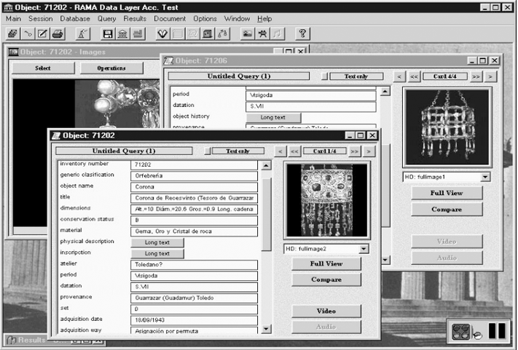Viewport: 518px width, 350px height.
Task: Click the Object: 71202 window title icon
Action: pos(57,135)
